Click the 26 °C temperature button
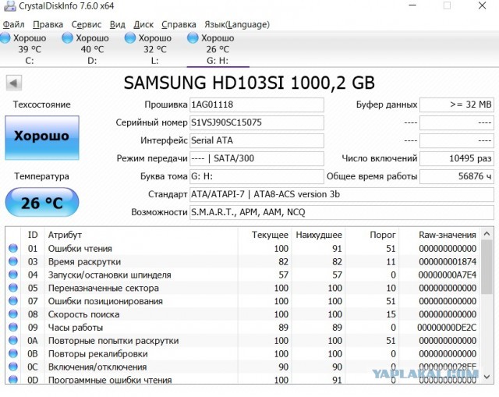 pos(42,203)
